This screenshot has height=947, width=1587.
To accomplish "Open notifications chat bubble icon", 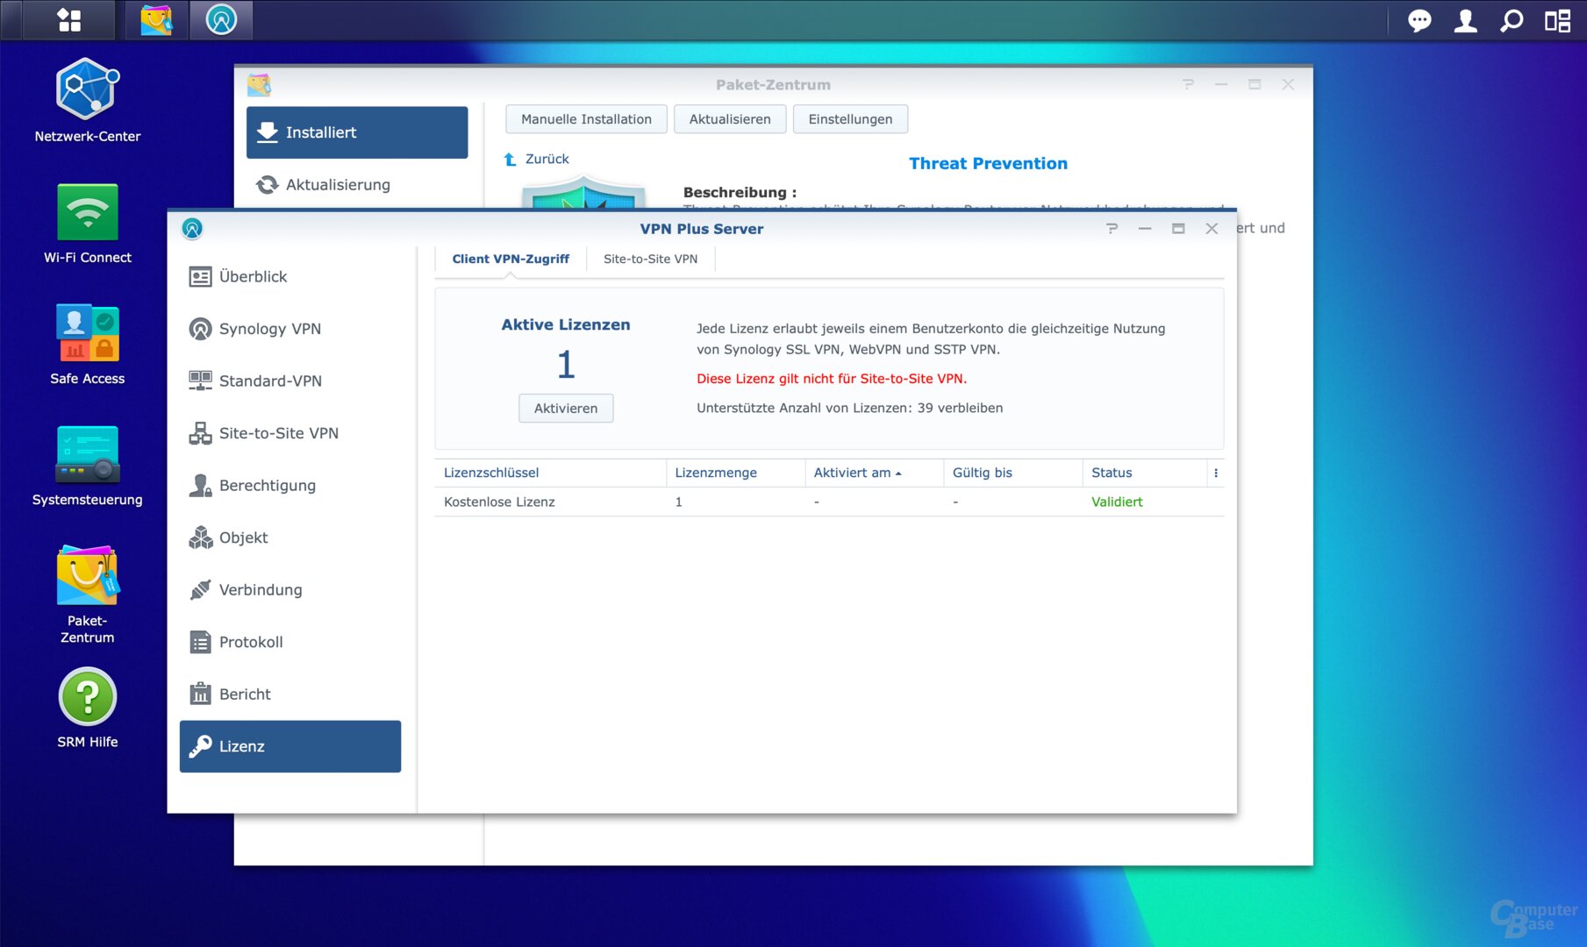I will coord(1419,20).
